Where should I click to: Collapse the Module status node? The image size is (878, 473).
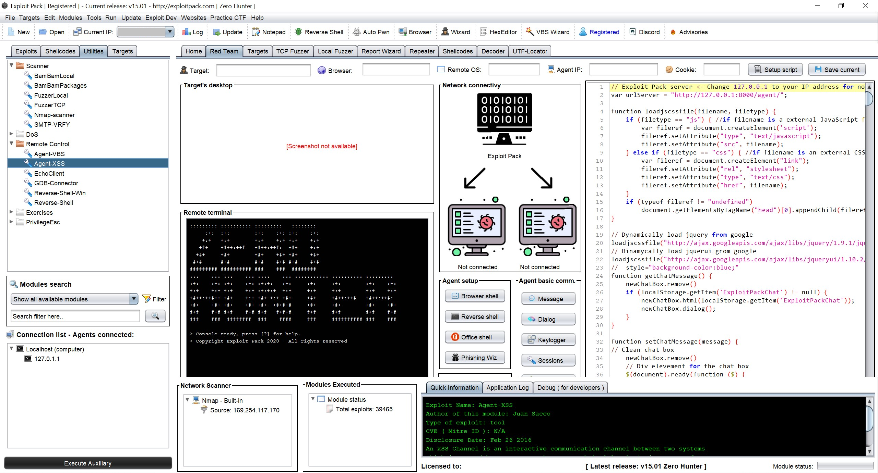pos(313,399)
